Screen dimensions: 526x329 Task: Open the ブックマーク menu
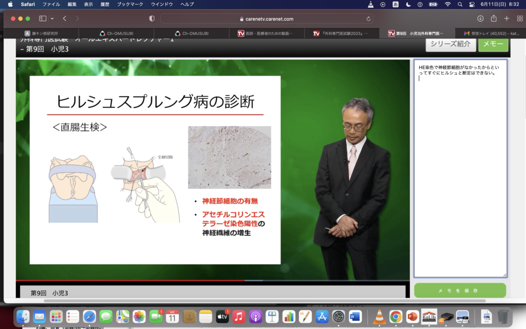click(130, 4)
